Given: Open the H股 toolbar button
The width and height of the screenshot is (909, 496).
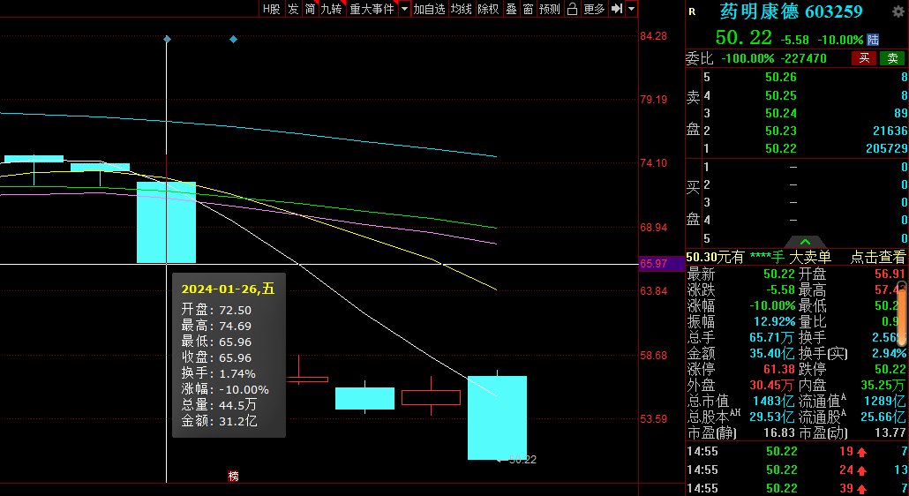Looking at the screenshot, I should click(271, 9).
